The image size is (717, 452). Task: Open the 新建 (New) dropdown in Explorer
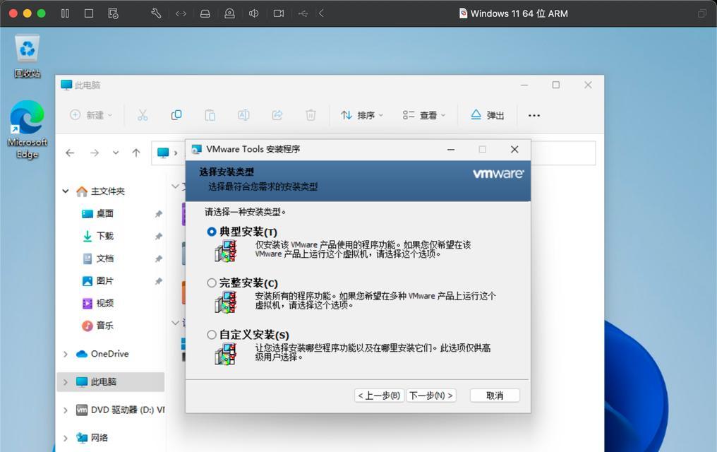(x=91, y=115)
